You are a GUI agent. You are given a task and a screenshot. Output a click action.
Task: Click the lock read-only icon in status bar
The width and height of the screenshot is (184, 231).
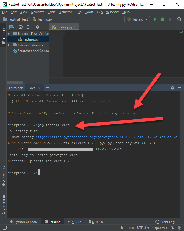(x=173, y=228)
